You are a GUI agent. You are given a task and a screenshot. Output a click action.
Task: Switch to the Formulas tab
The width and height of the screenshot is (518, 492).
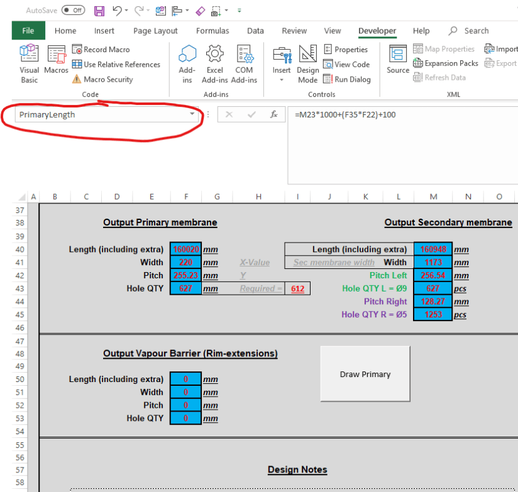(212, 31)
